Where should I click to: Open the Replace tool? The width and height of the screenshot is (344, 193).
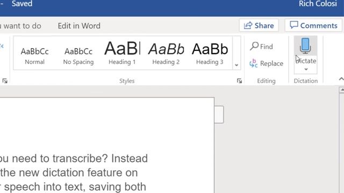pyautogui.click(x=267, y=63)
